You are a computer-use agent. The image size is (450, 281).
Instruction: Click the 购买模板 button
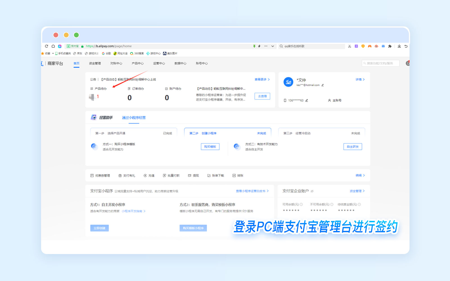(210, 147)
